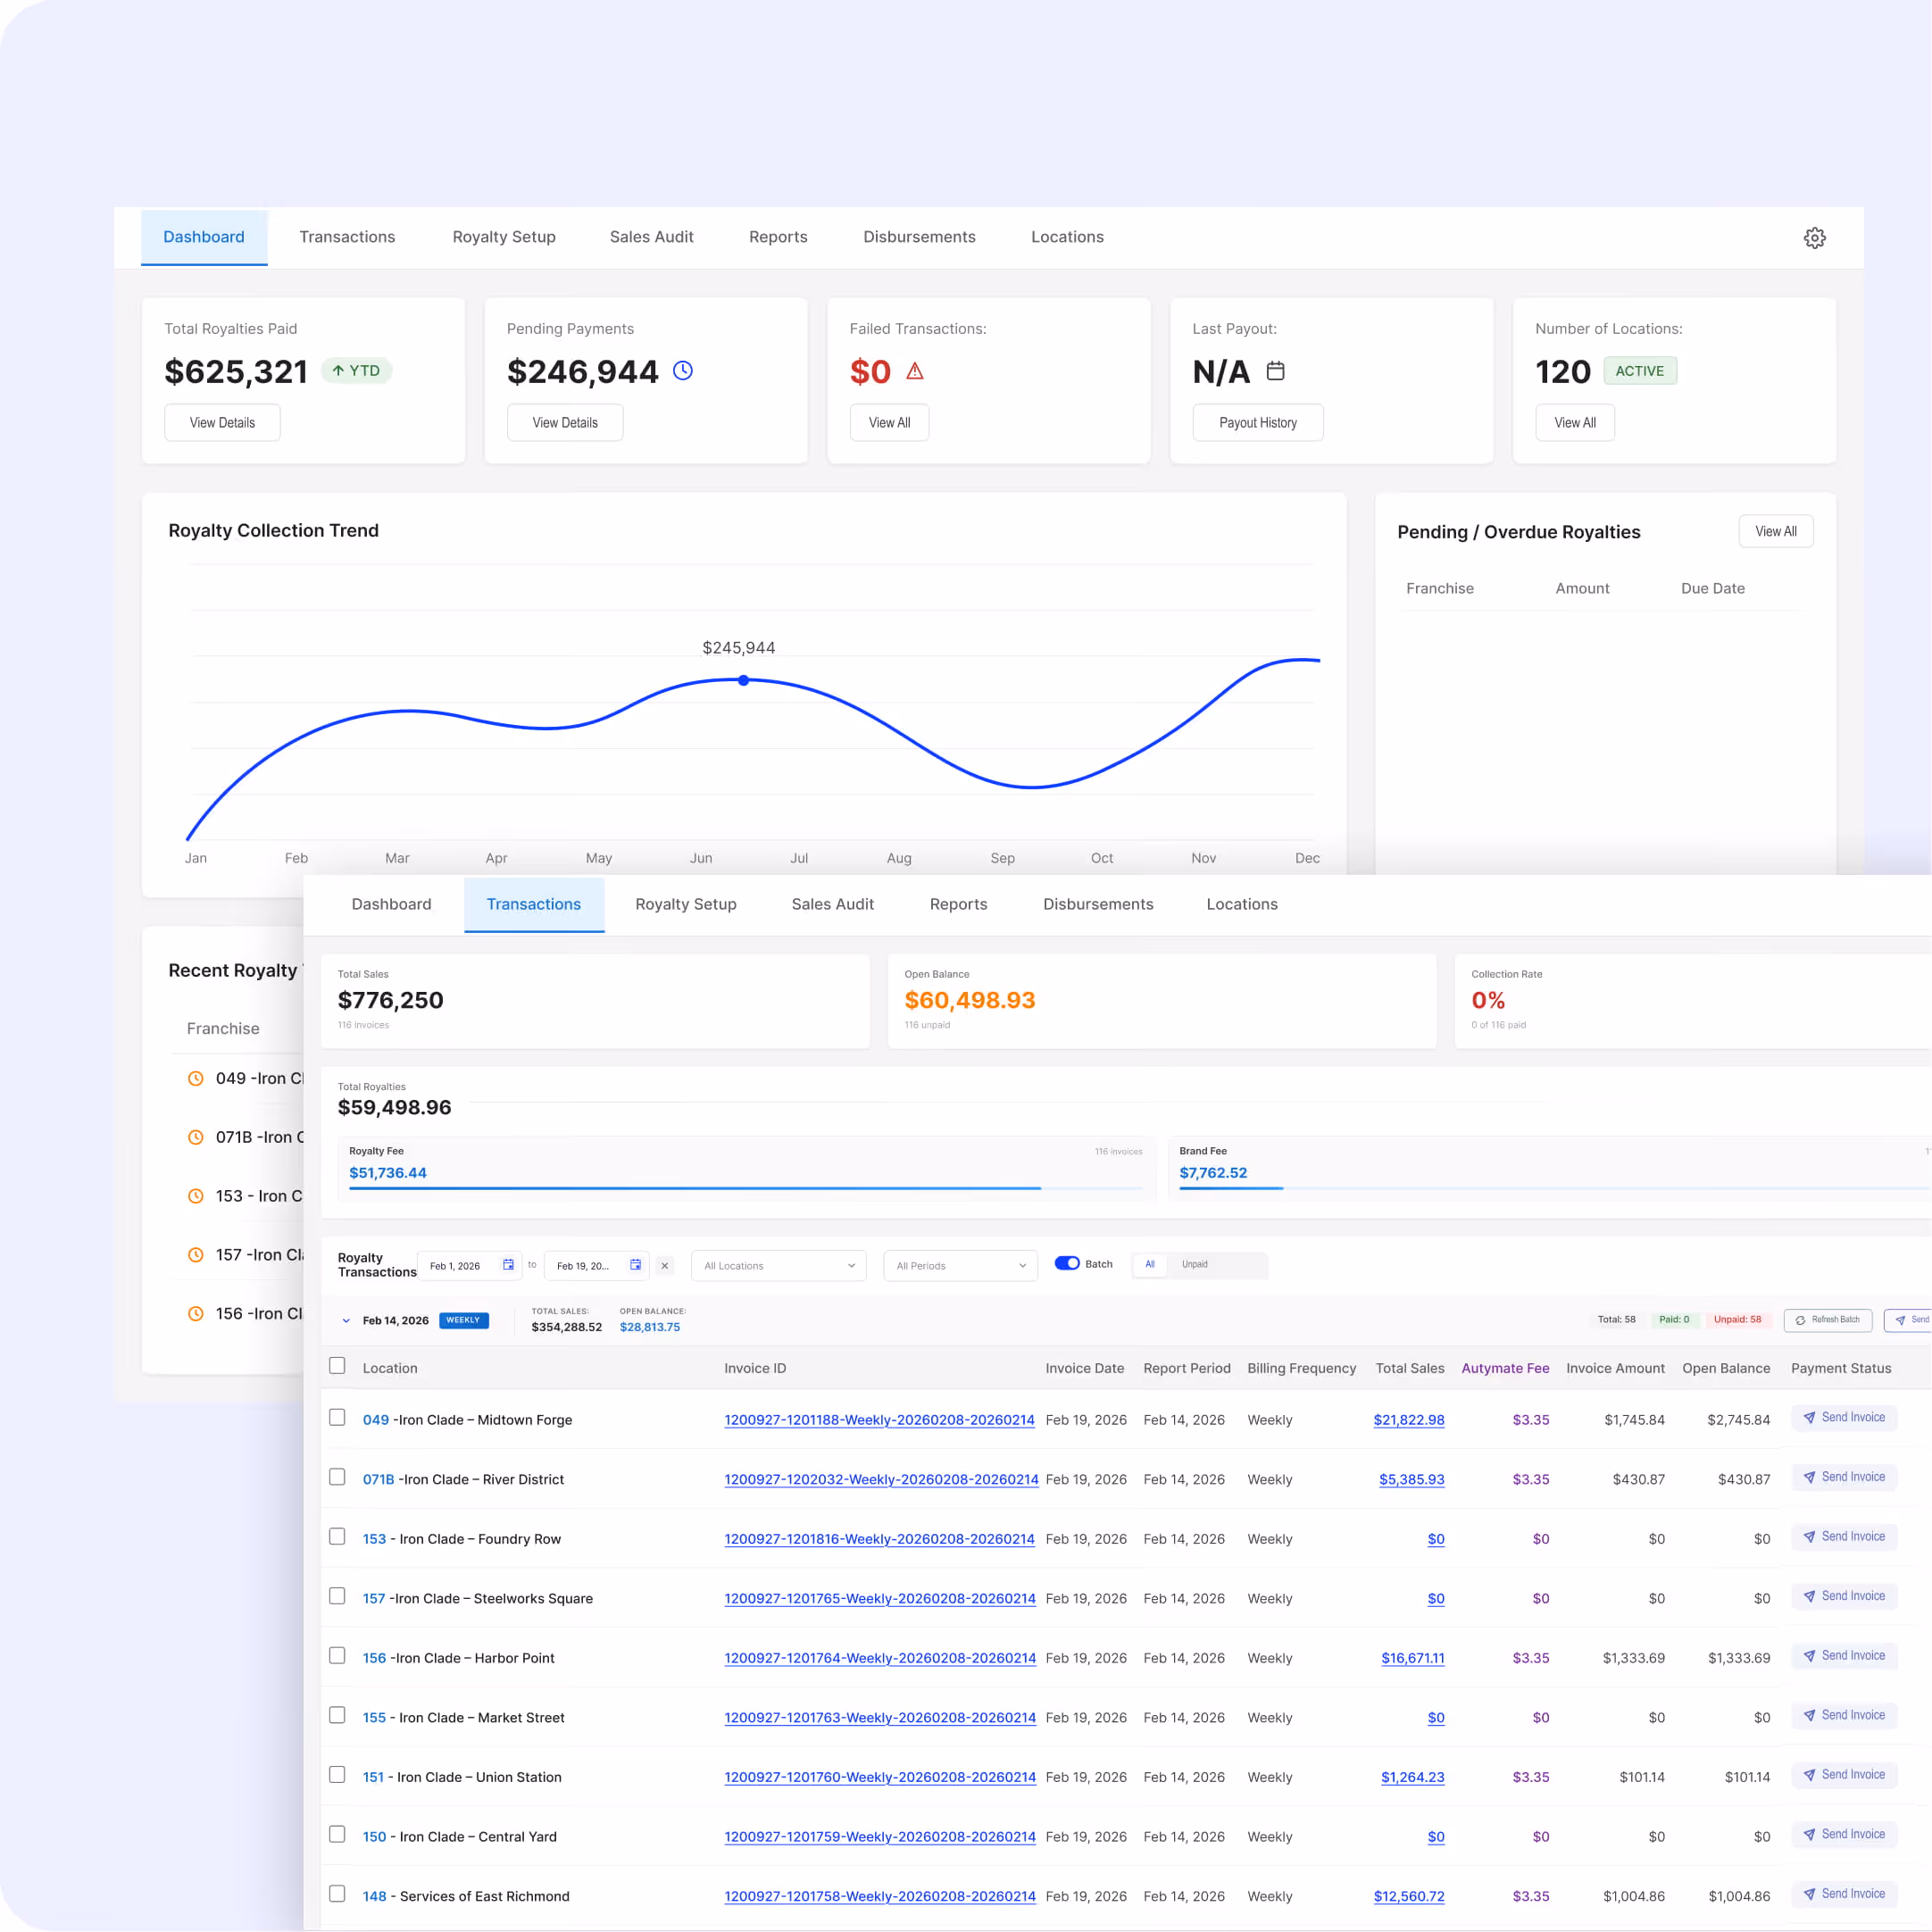Collapse the Feb 14, 2026 weekly group
The image size is (1932, 1932).
click(x=346, y=1320)
